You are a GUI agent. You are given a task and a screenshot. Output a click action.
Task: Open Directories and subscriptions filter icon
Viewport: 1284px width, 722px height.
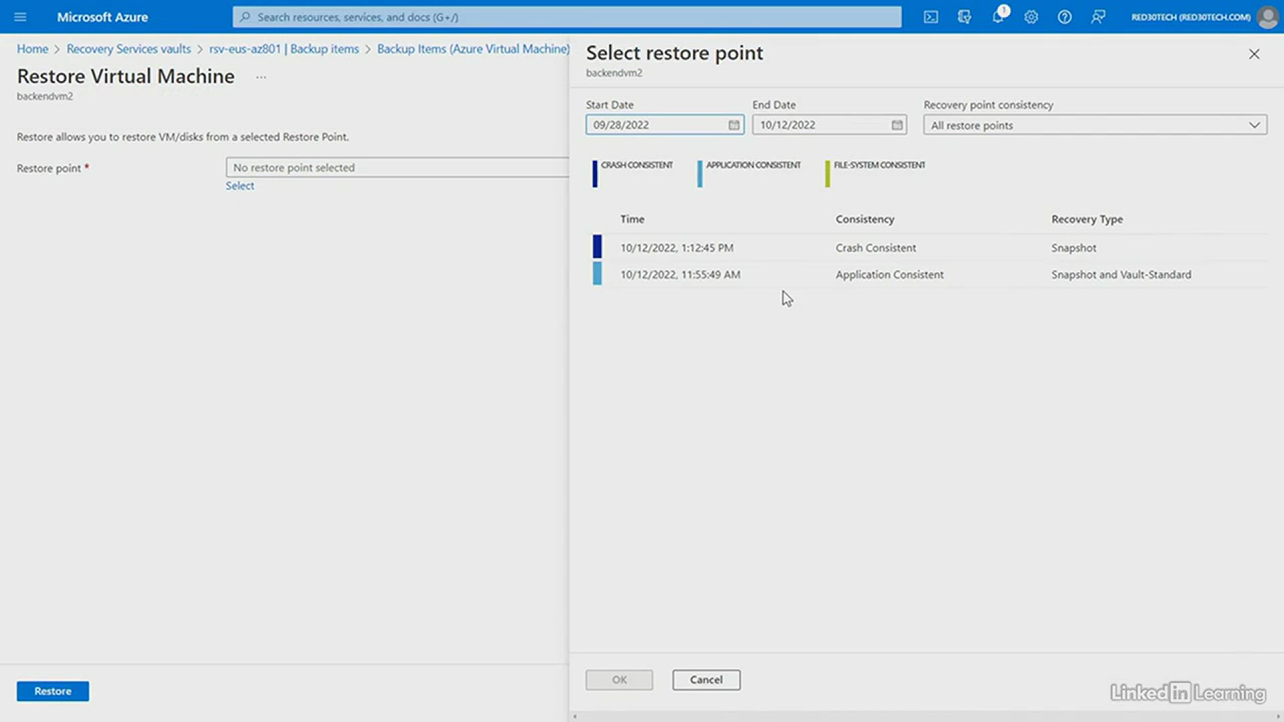point(964,17)
